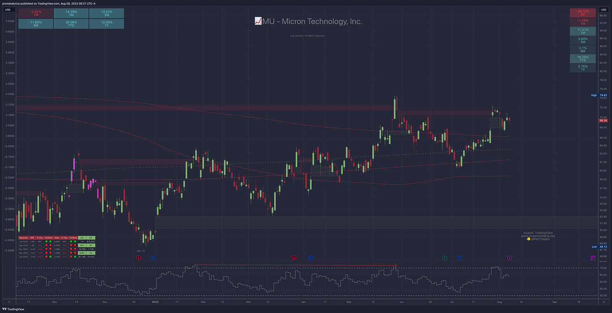Click the purple lightning-bolt event marker
Viewport: 612px width, 313px height.
[x=509, y=258]
